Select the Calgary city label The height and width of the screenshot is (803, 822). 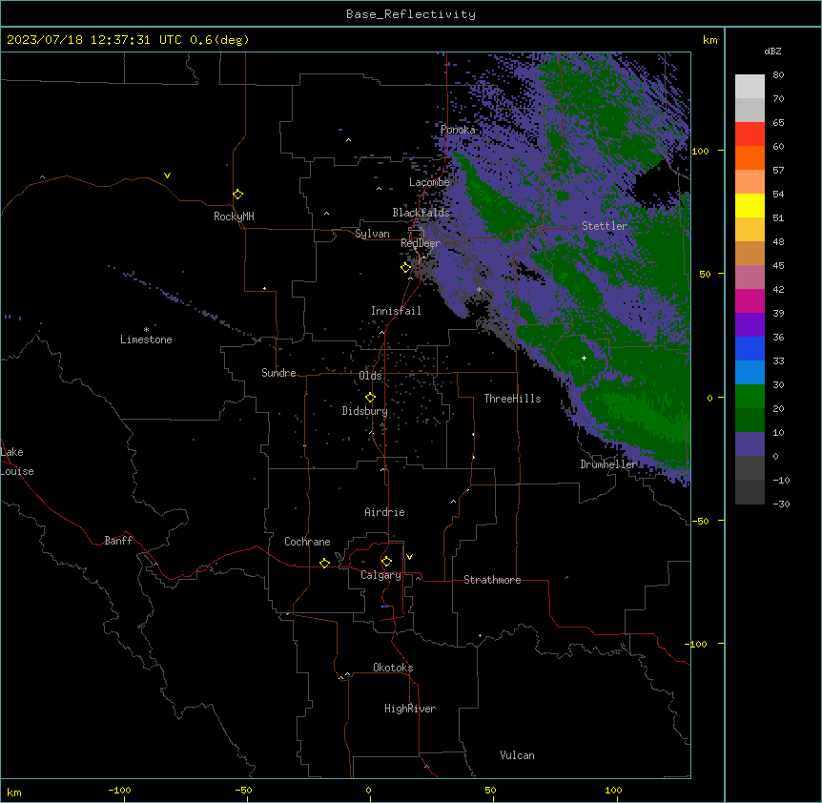point(380,575)
